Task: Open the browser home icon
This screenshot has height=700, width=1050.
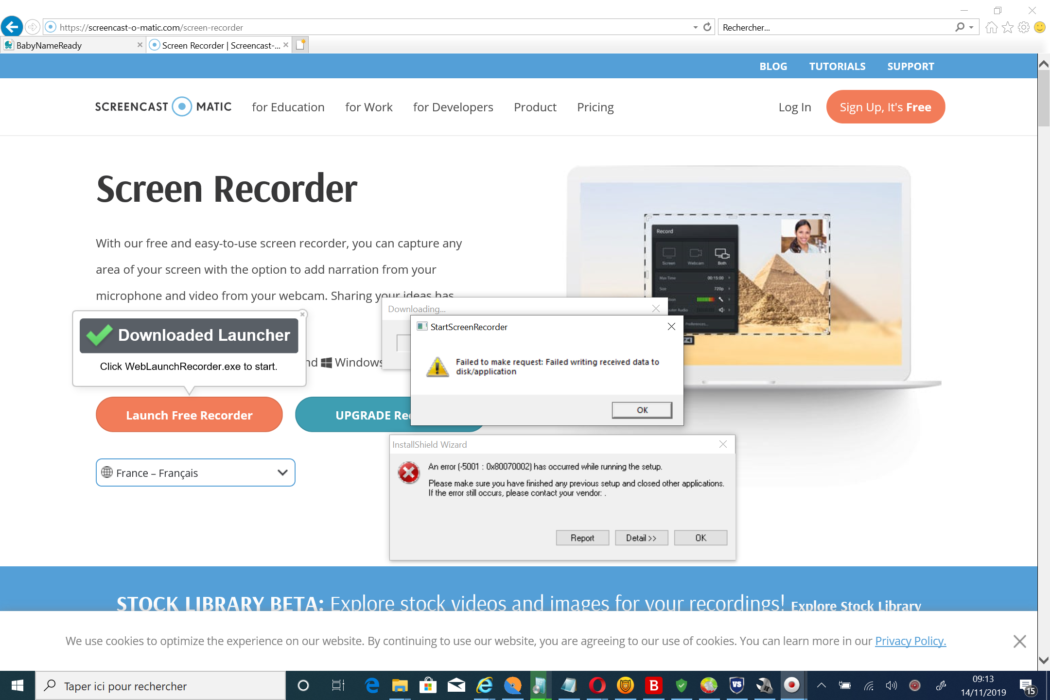Action: [x=991, y=27]
